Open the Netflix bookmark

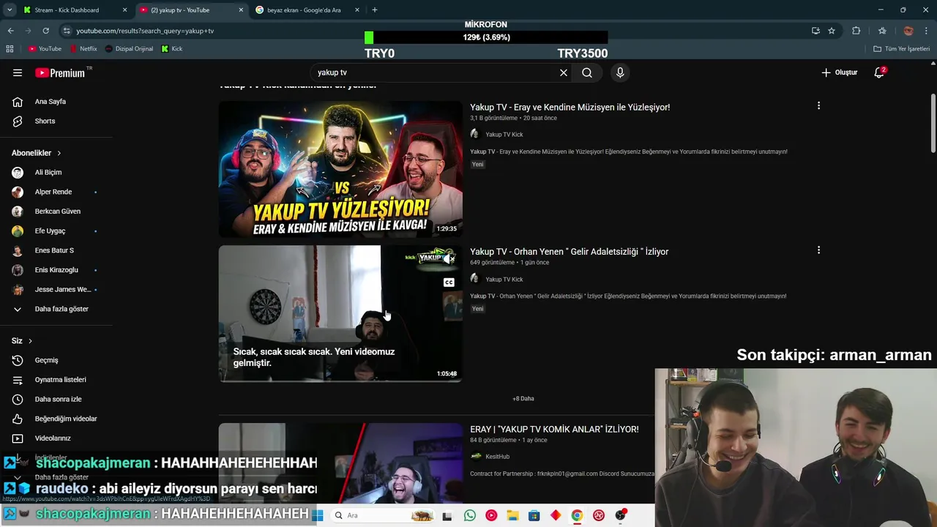click(83, 48)
